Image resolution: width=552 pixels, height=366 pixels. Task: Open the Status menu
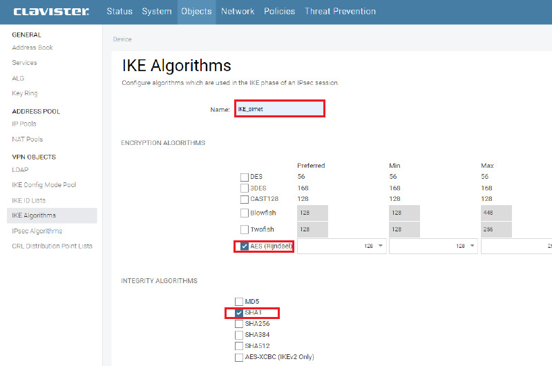[x=120, y=12]
